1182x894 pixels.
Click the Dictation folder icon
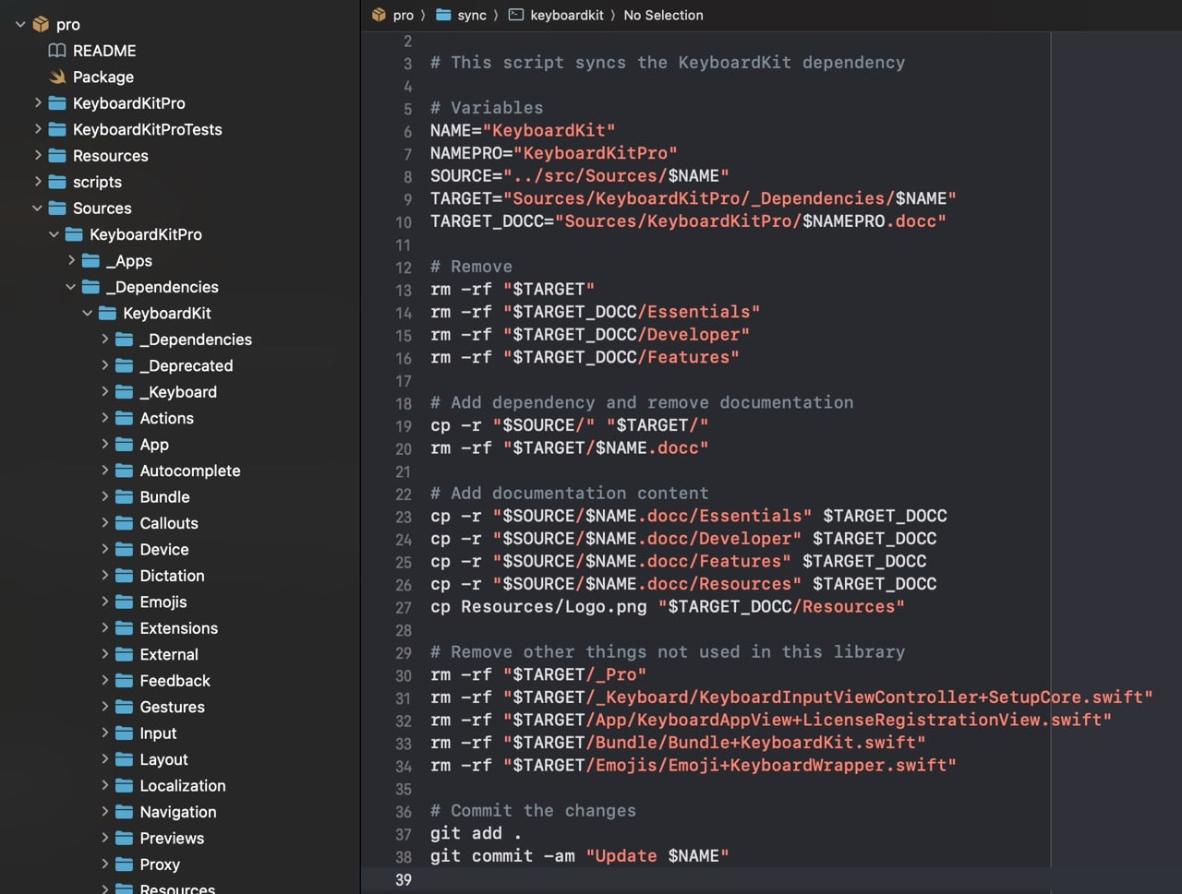point(124,576)
